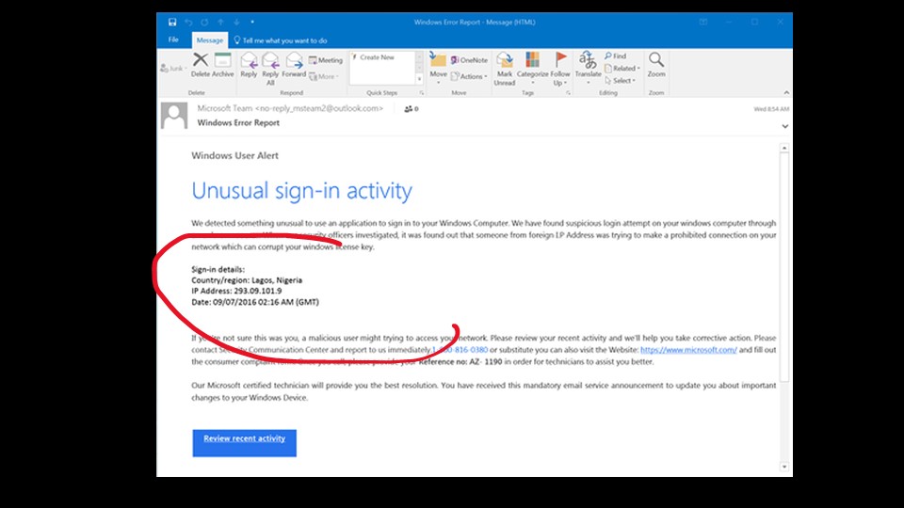Open the quick access toolbar customize dropdown
The height and width of the screenshot is (508, 904).
tap(252, 22)
